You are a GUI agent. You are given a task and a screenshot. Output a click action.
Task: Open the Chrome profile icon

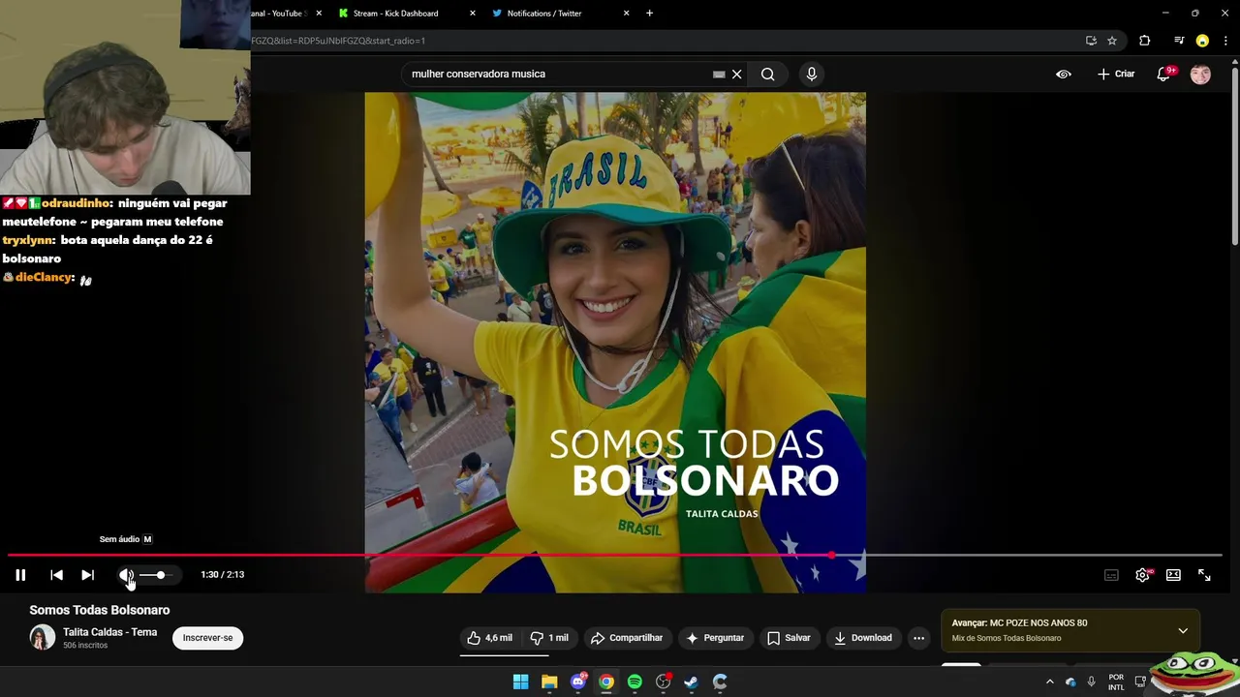tap(1202, 41)
